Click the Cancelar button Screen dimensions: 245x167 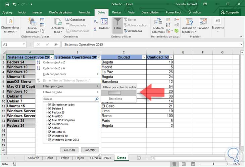90,150
